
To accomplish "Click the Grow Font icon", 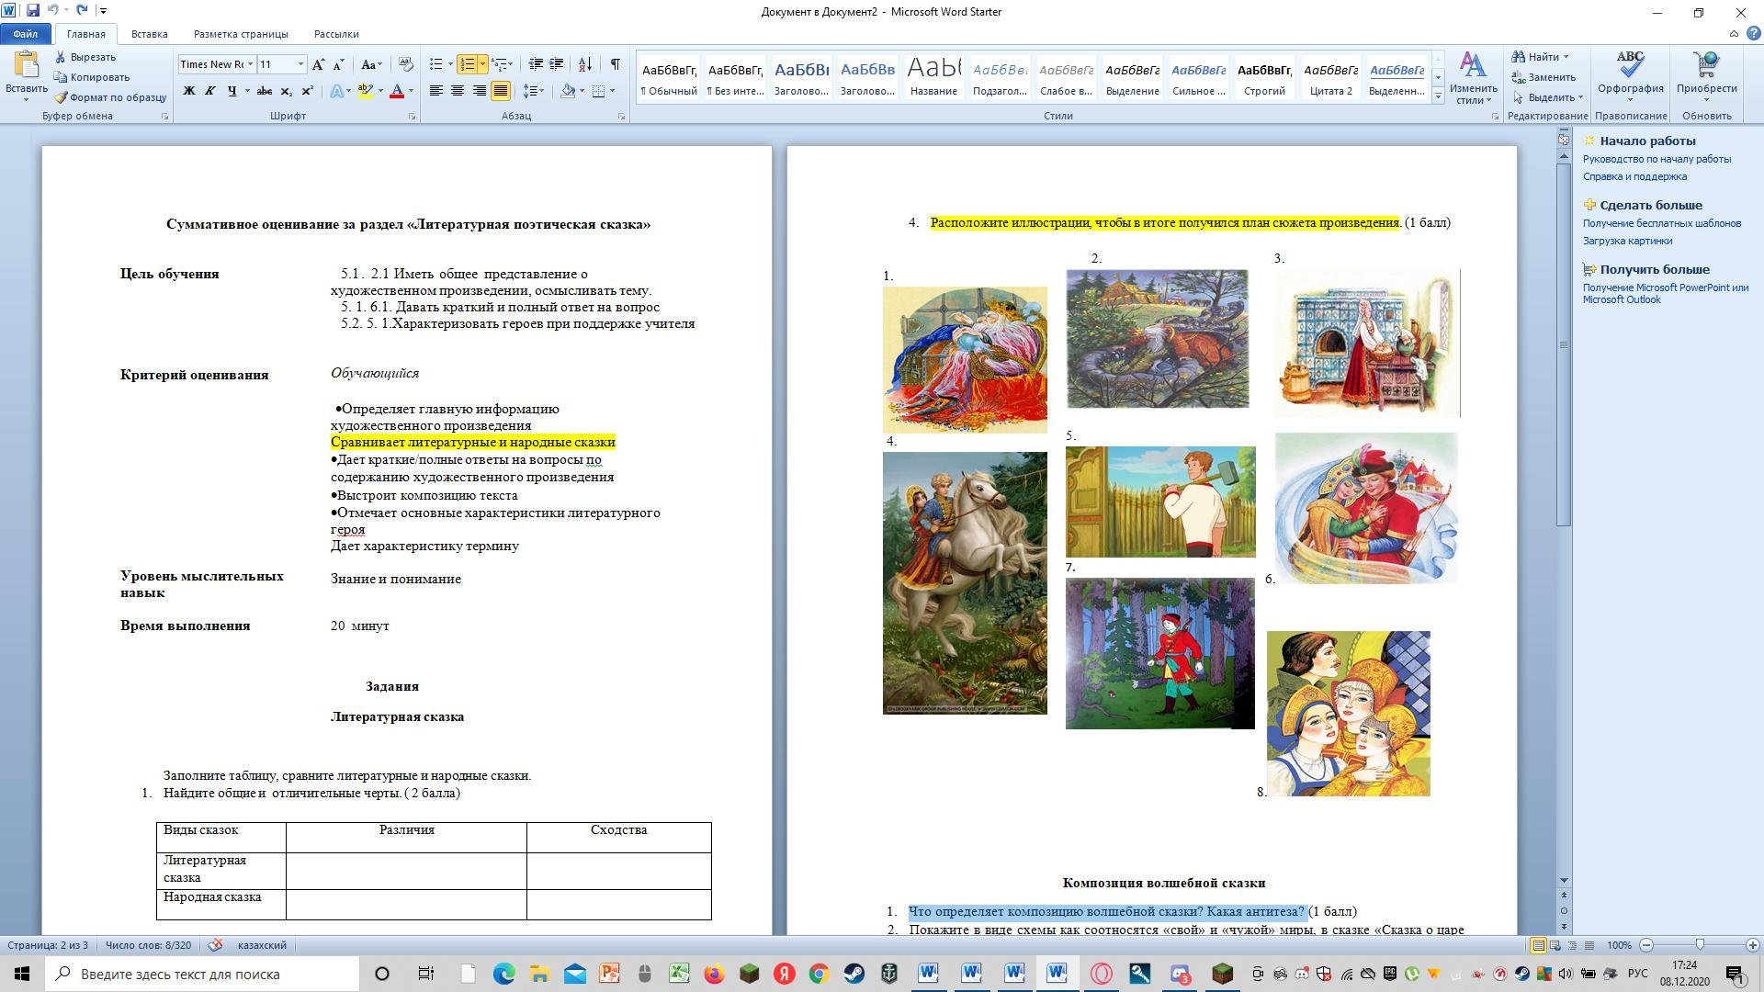I will (x=318, y=64).
